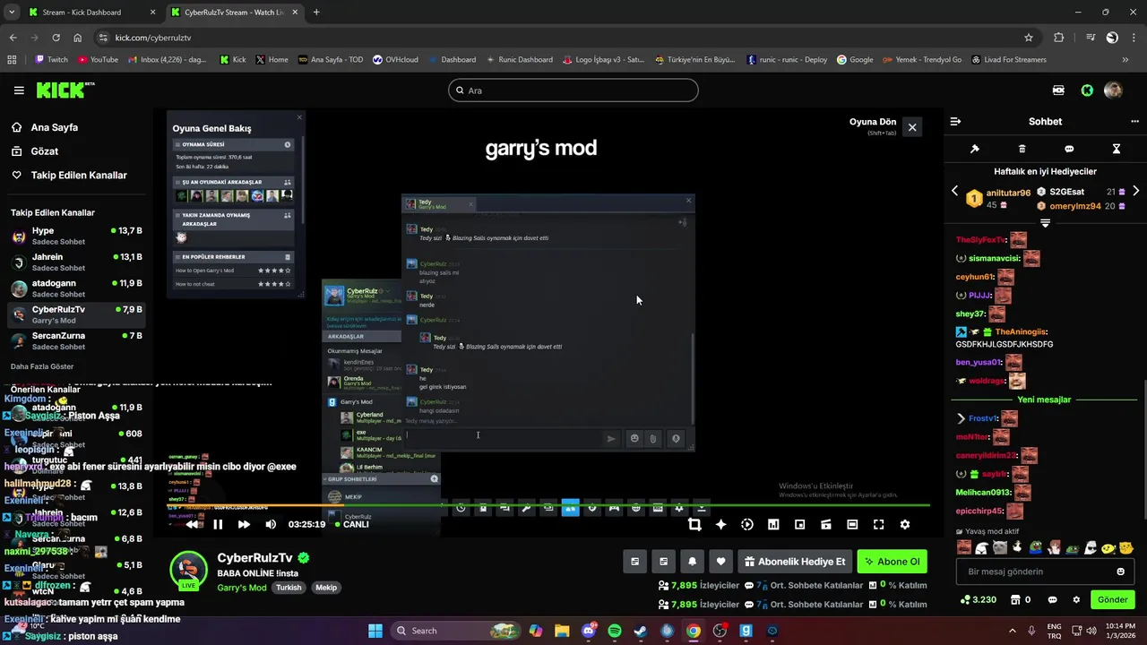Click the sparkle icon in player controls

tap(720, 525)
